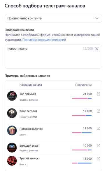This screenshot has height=176, width=107.
Task: Open external link for Кино сегодня channel
Action: (x=98, y=111)
